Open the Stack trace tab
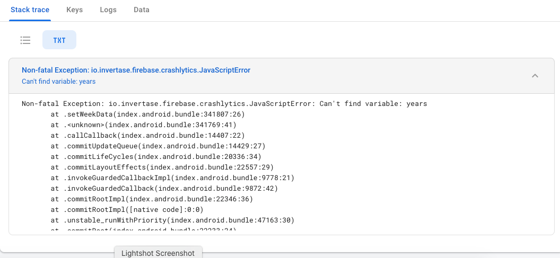The height and width of the screenshot is (258, 560). (30, 10)
